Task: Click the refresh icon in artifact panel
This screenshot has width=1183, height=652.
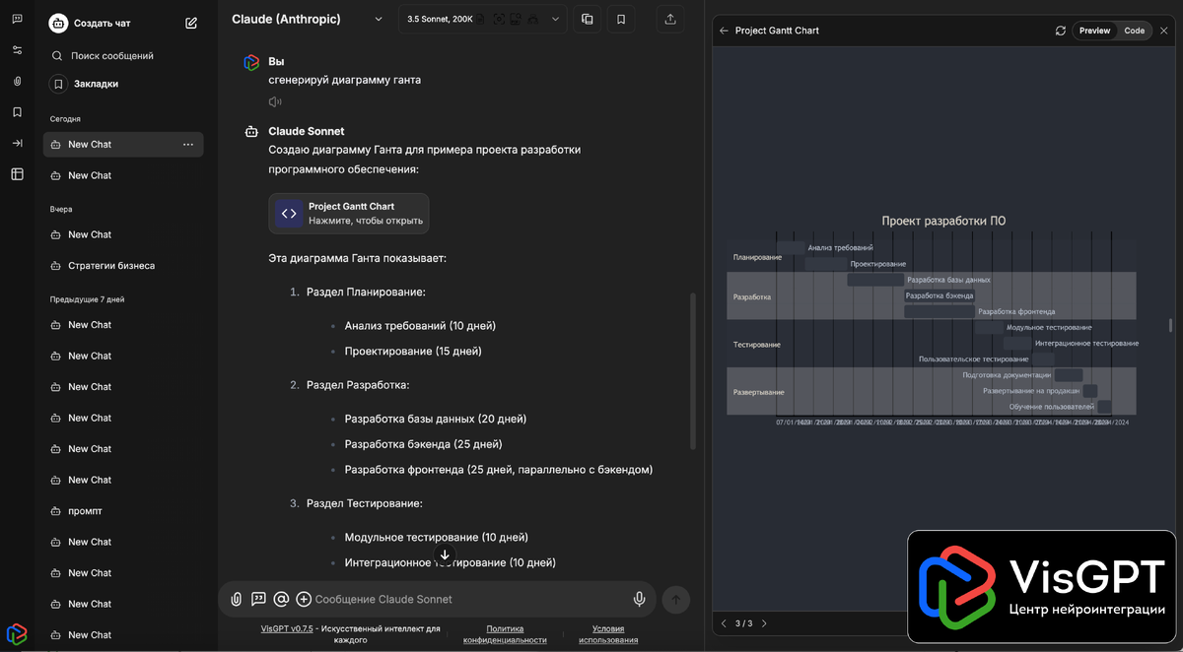Action: (x=1060, y=31)
